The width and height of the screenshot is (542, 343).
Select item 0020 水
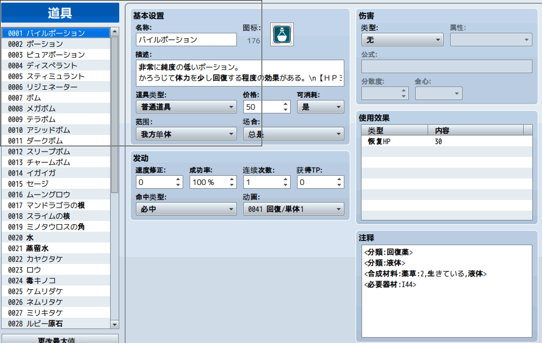coord(56,238)
